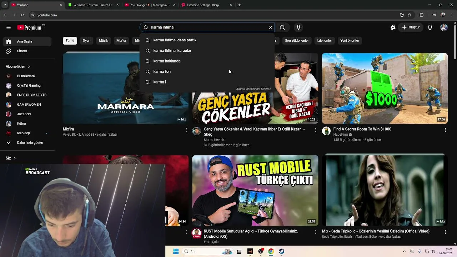The height and width of the screenshot is (257, 457).
Task: Go to Ana Sayfa in sidebar
Action: pos(27,41)
